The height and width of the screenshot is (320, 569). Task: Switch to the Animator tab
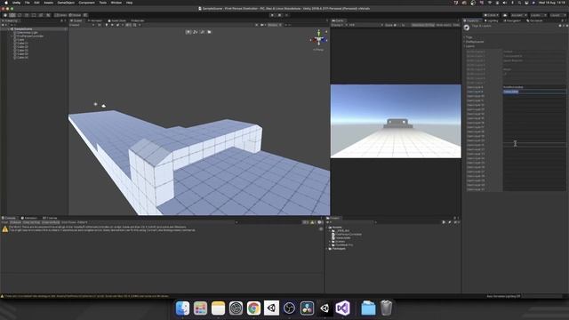pyautogui.click(x=95, y=20)
